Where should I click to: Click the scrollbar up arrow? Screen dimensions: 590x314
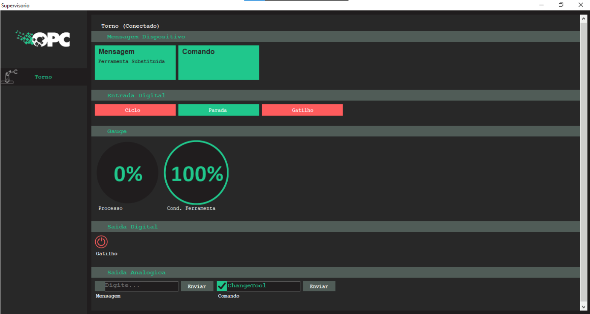pos(584,18)
